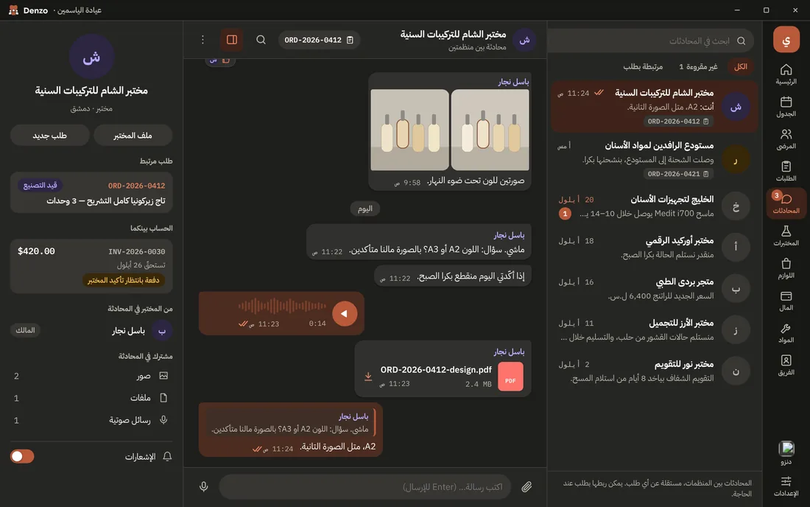Open the مستودع الرافدين لمواد الأسنان conversation

click(x=655, y=160)
